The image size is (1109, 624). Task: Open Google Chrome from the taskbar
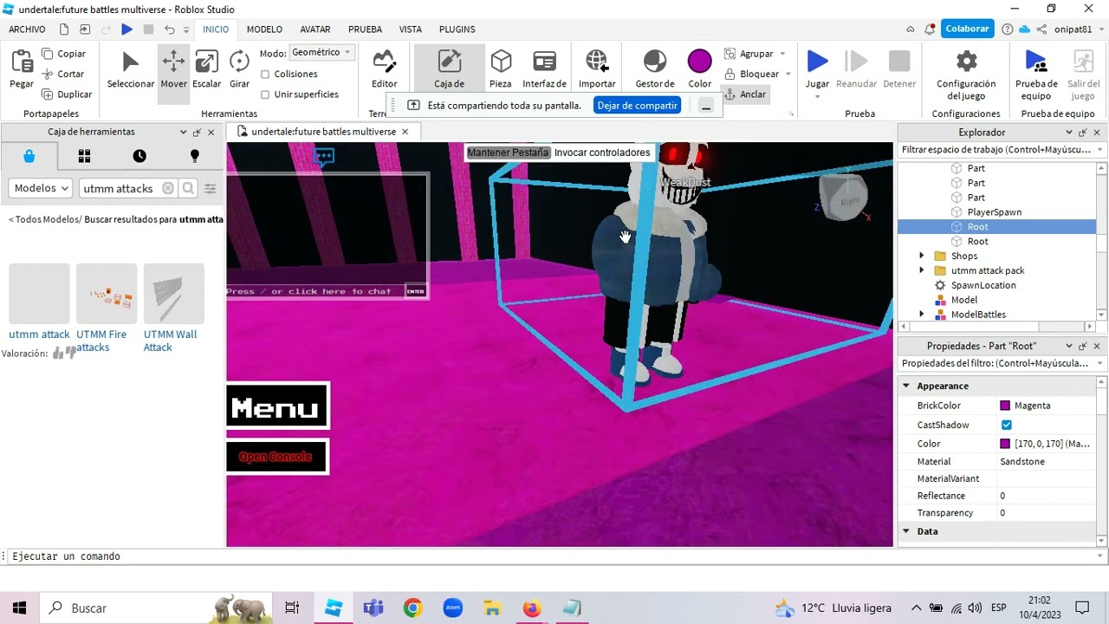412,608
